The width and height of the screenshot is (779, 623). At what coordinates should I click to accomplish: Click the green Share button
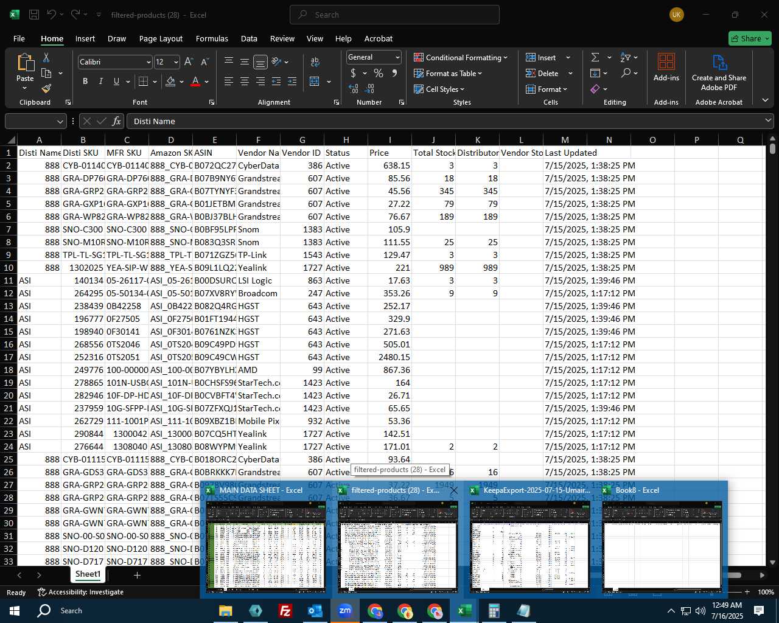coord(750,38)
